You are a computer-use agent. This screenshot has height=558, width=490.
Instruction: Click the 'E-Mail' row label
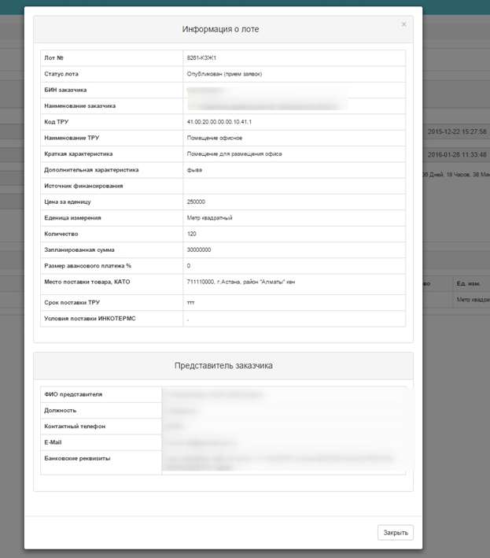point(53,442)
